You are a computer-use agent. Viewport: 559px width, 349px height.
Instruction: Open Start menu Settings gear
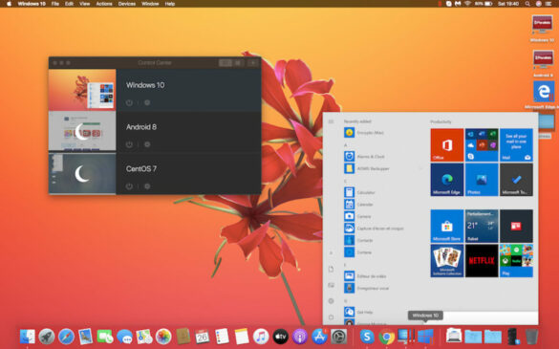click(x=331, y=301)
